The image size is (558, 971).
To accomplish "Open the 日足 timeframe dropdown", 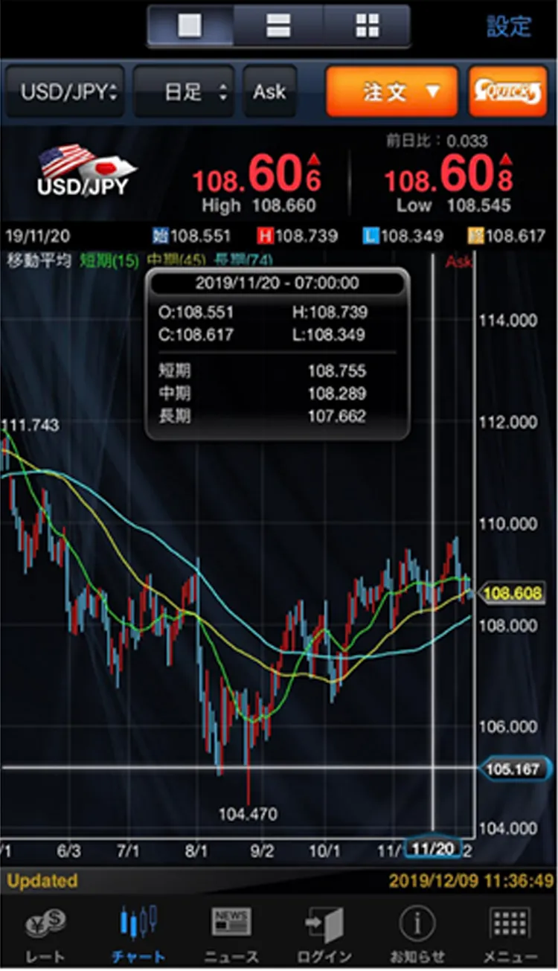I will point(184,92).
